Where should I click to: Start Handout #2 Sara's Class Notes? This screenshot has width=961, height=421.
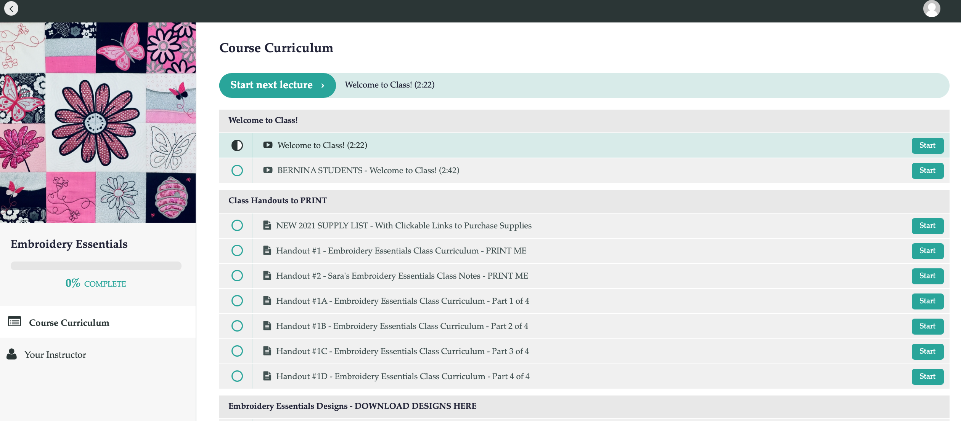coord(927,276)
